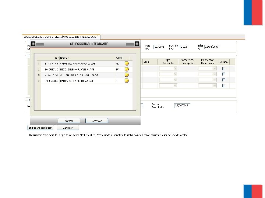Select integrante icon for Alejandro Jesús Flores

127,75
